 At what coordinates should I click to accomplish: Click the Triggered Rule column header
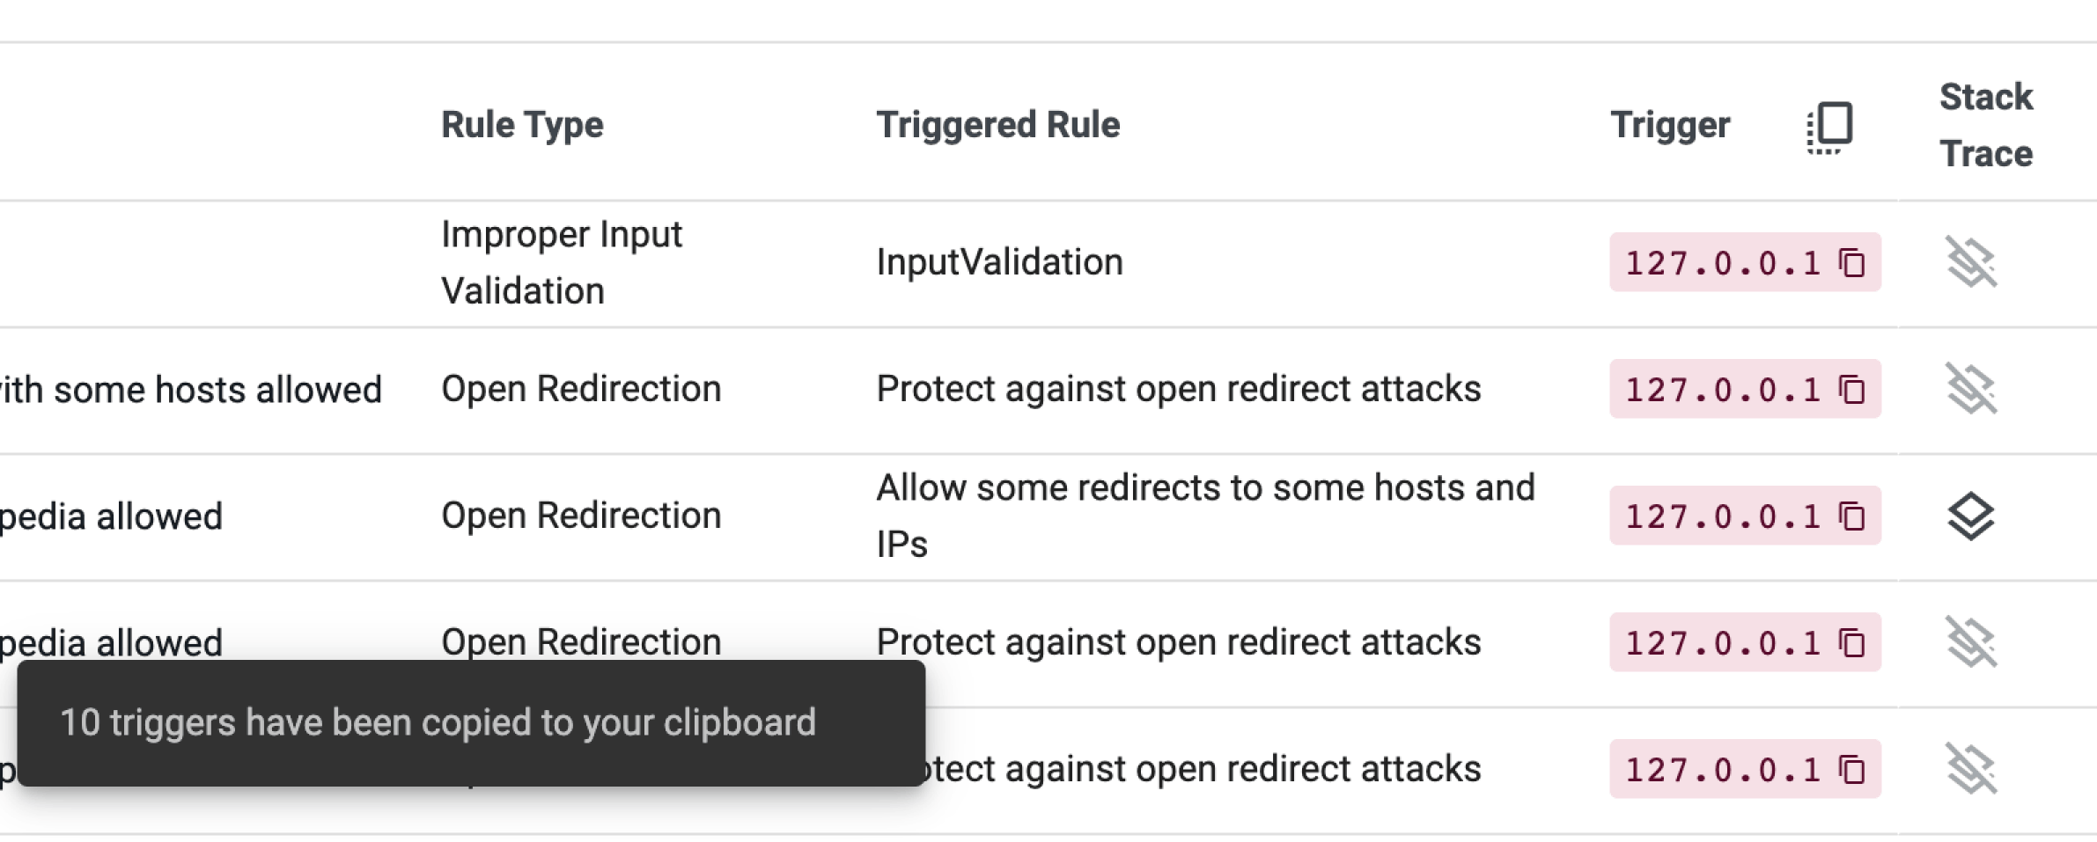pos(997,125)
